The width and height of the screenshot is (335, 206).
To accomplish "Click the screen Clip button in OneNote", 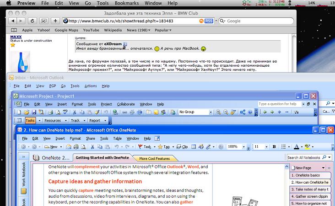I will click(x=182, y=147).
